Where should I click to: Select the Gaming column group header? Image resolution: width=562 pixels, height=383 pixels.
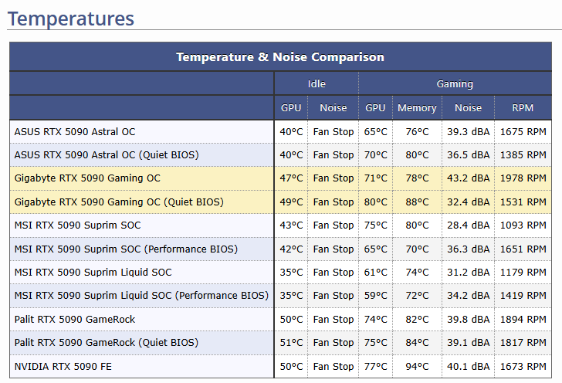(455, 83)
